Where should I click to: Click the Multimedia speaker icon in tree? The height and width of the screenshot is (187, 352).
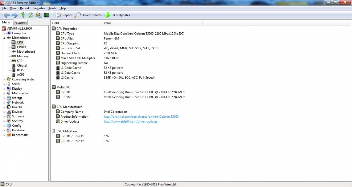[9, 93]
